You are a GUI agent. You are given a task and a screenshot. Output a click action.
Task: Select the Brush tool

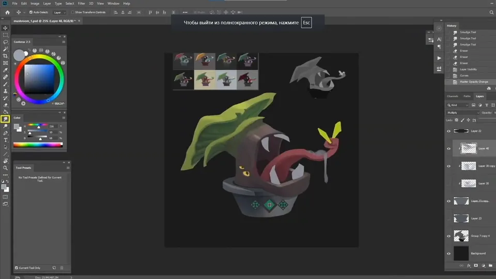coord(5,84)
